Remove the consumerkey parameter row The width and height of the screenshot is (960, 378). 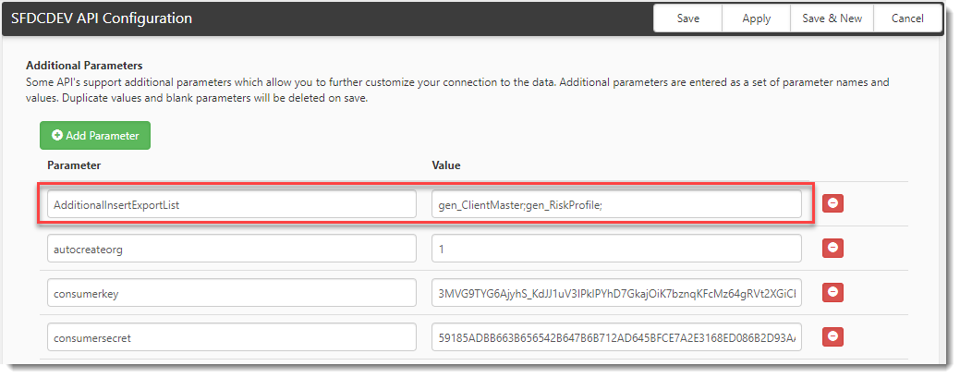(x=832, y=293)
